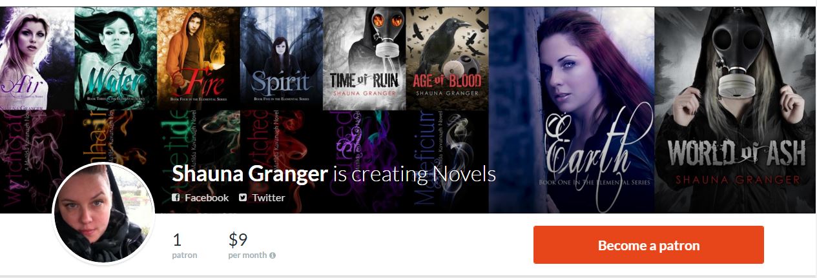
Task: Click the Air book cover
Action: point(37,58)
